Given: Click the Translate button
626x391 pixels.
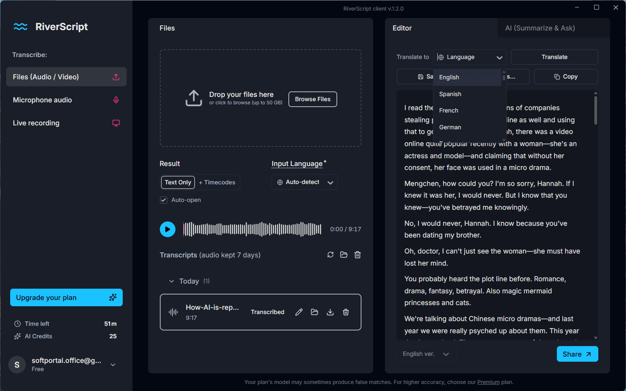Looking at the screenshot, I should point(554,57).
